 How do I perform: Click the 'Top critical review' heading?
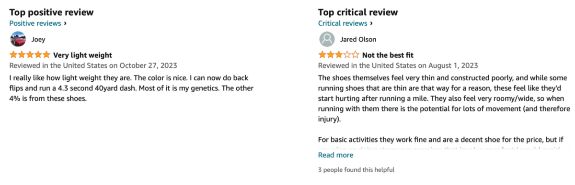coord(358,12)
